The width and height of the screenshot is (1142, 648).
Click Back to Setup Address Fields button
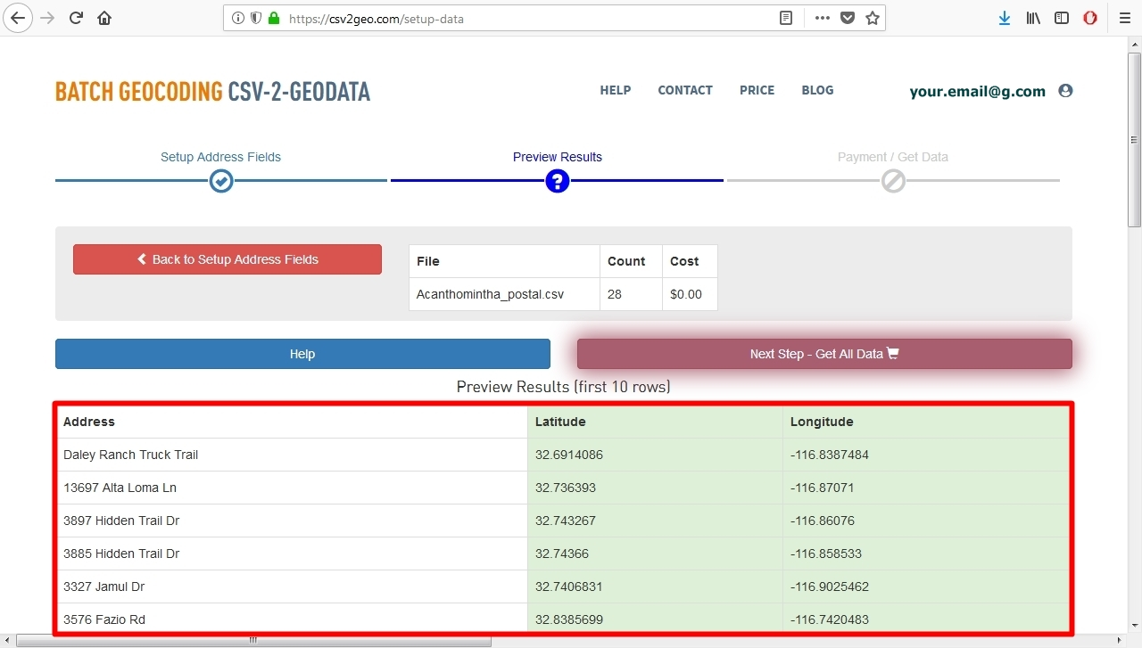pos(228,259)
